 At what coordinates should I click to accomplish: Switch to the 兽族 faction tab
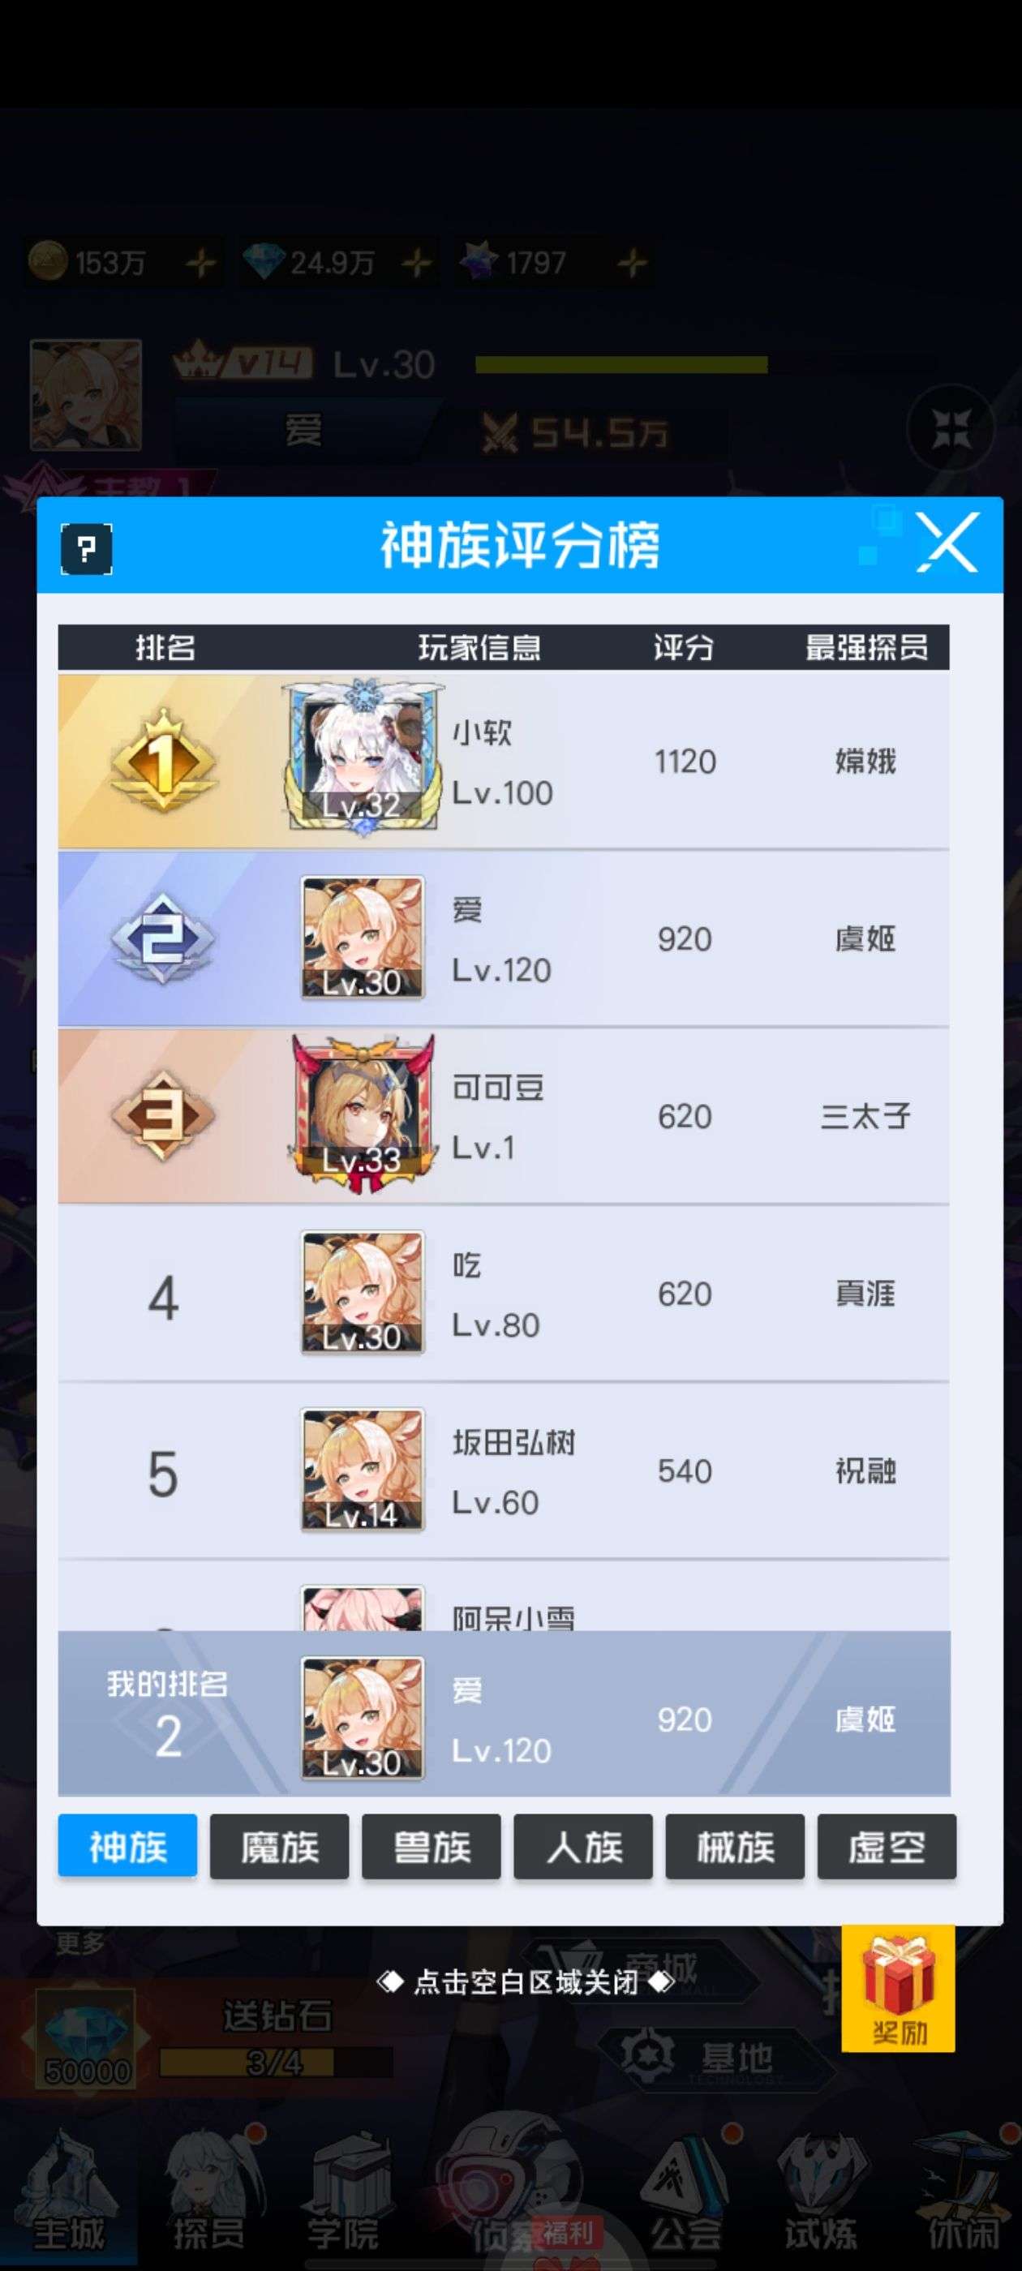coord(432,1846)
